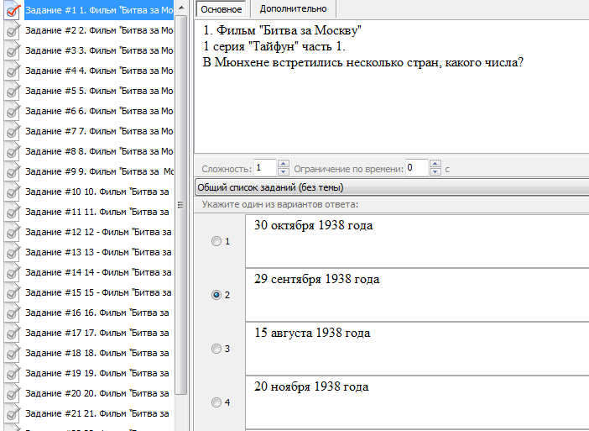This screenshot has width=589, height=431.
Task: Select answer radio button 1
Action: pyautogui.click(x=216, y=241)
